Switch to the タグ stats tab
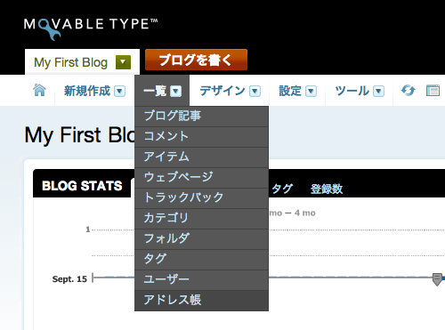The height and width of the screenshot is (330, 445). (282, 189)
